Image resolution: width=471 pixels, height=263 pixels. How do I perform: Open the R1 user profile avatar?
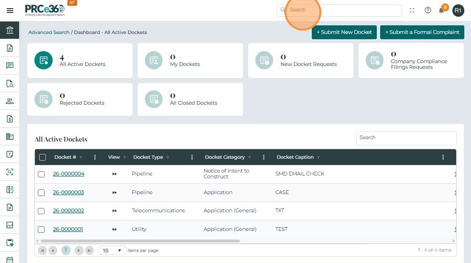click(458, 10)
